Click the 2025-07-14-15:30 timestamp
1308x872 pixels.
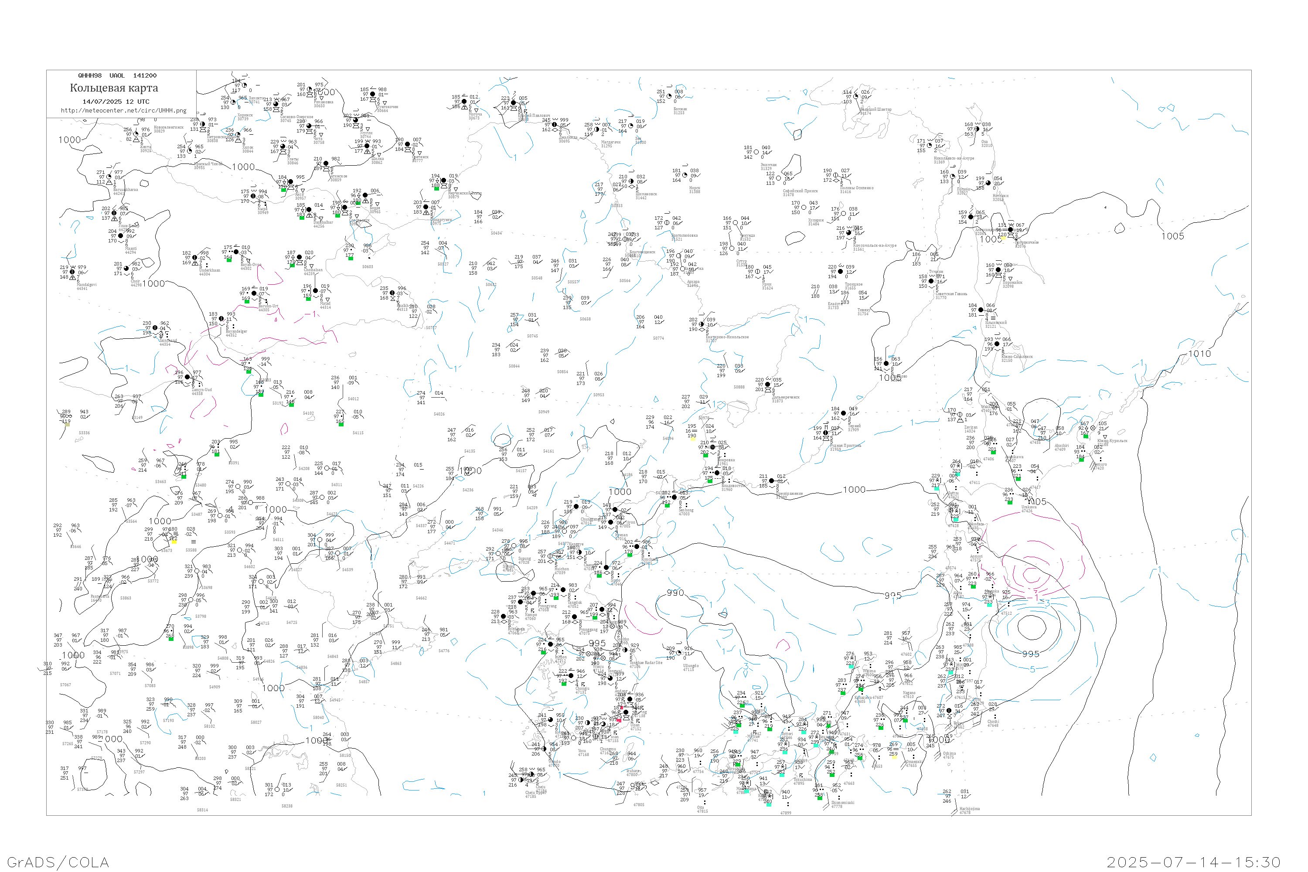point(1193,862)
